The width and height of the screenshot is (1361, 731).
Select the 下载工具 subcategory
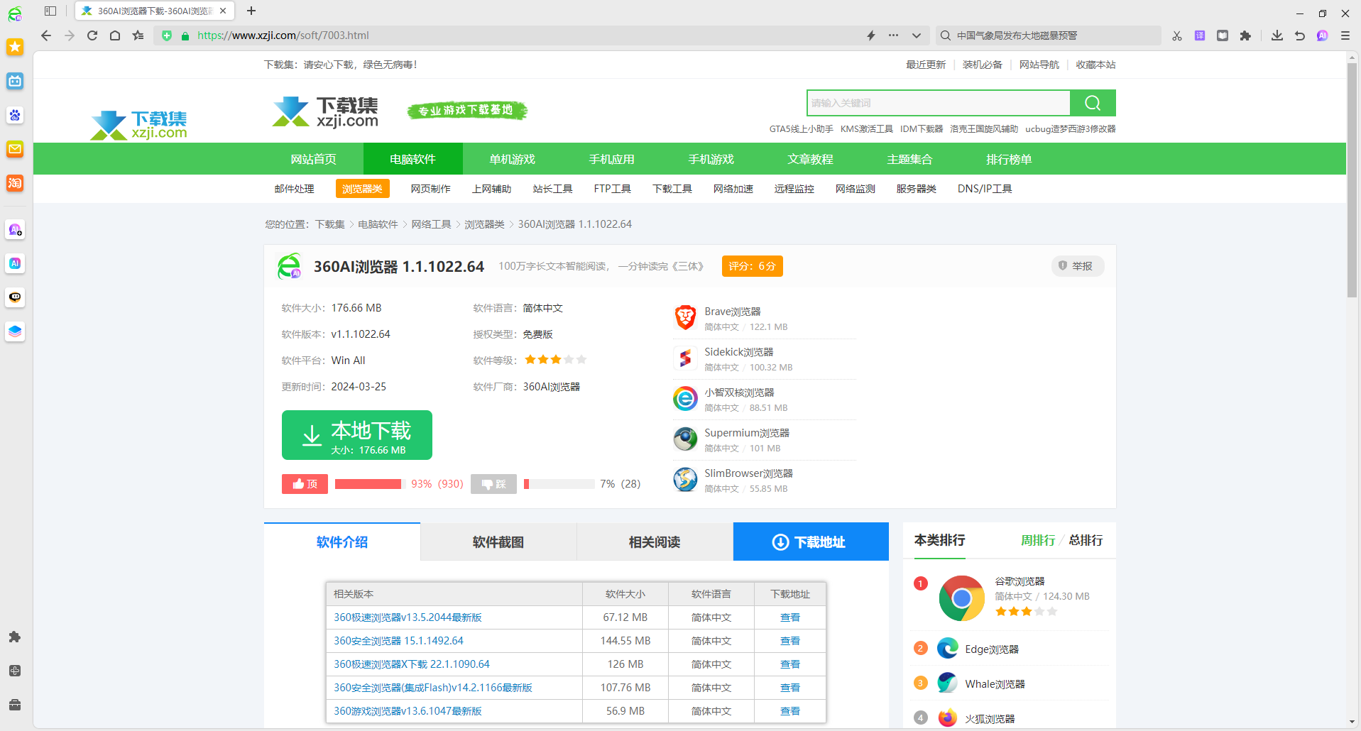[x=672, y=189]
